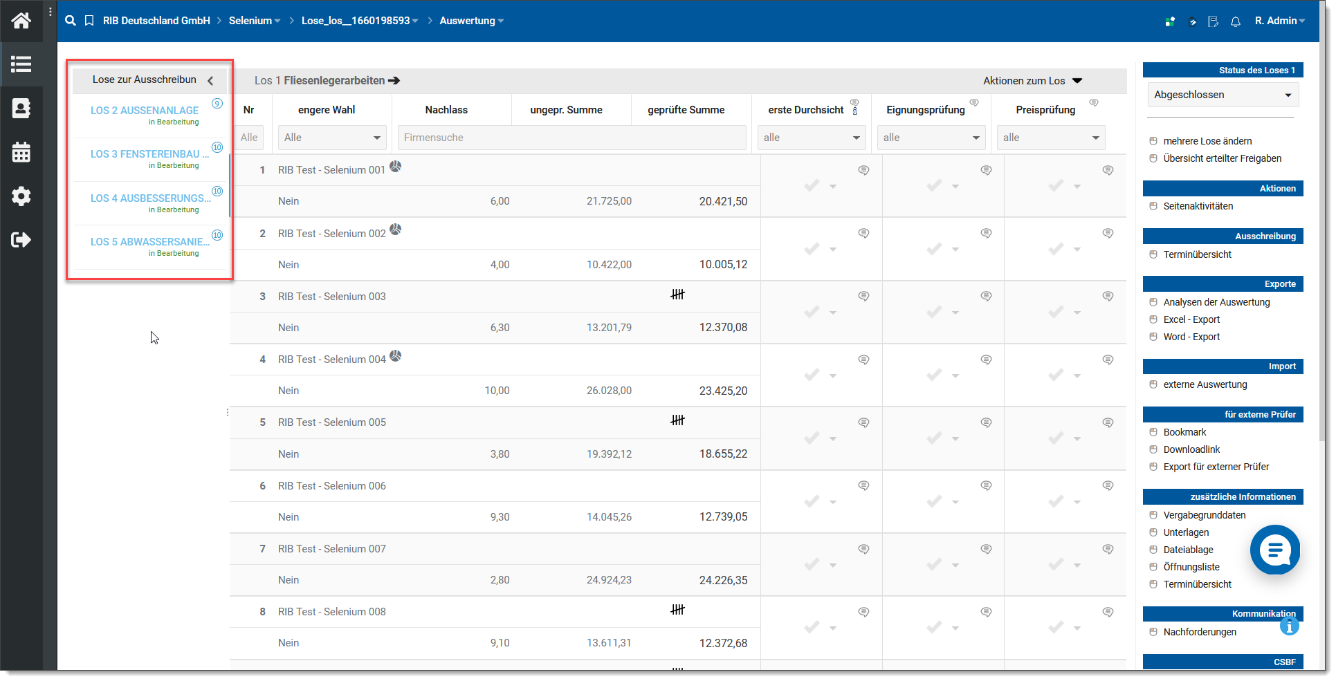The width and height of the screenshot is (1336, 681).
Task: Open the Excel - Export link
Action: (1191, 319)
